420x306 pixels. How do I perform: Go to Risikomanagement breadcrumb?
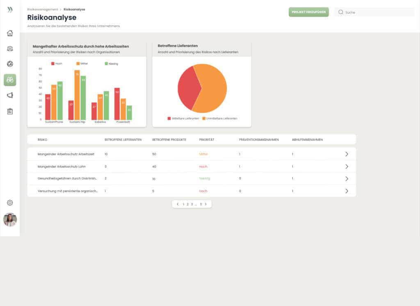[x=43, y=9]
